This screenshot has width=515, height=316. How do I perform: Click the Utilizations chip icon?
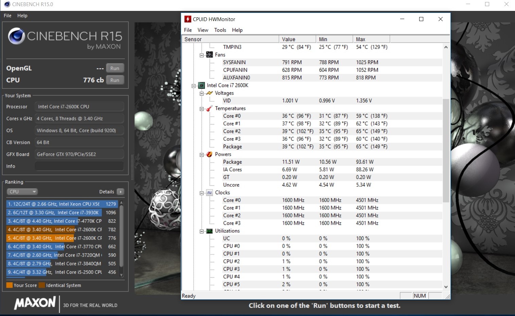pyautogui.click(x=210, y=231)
